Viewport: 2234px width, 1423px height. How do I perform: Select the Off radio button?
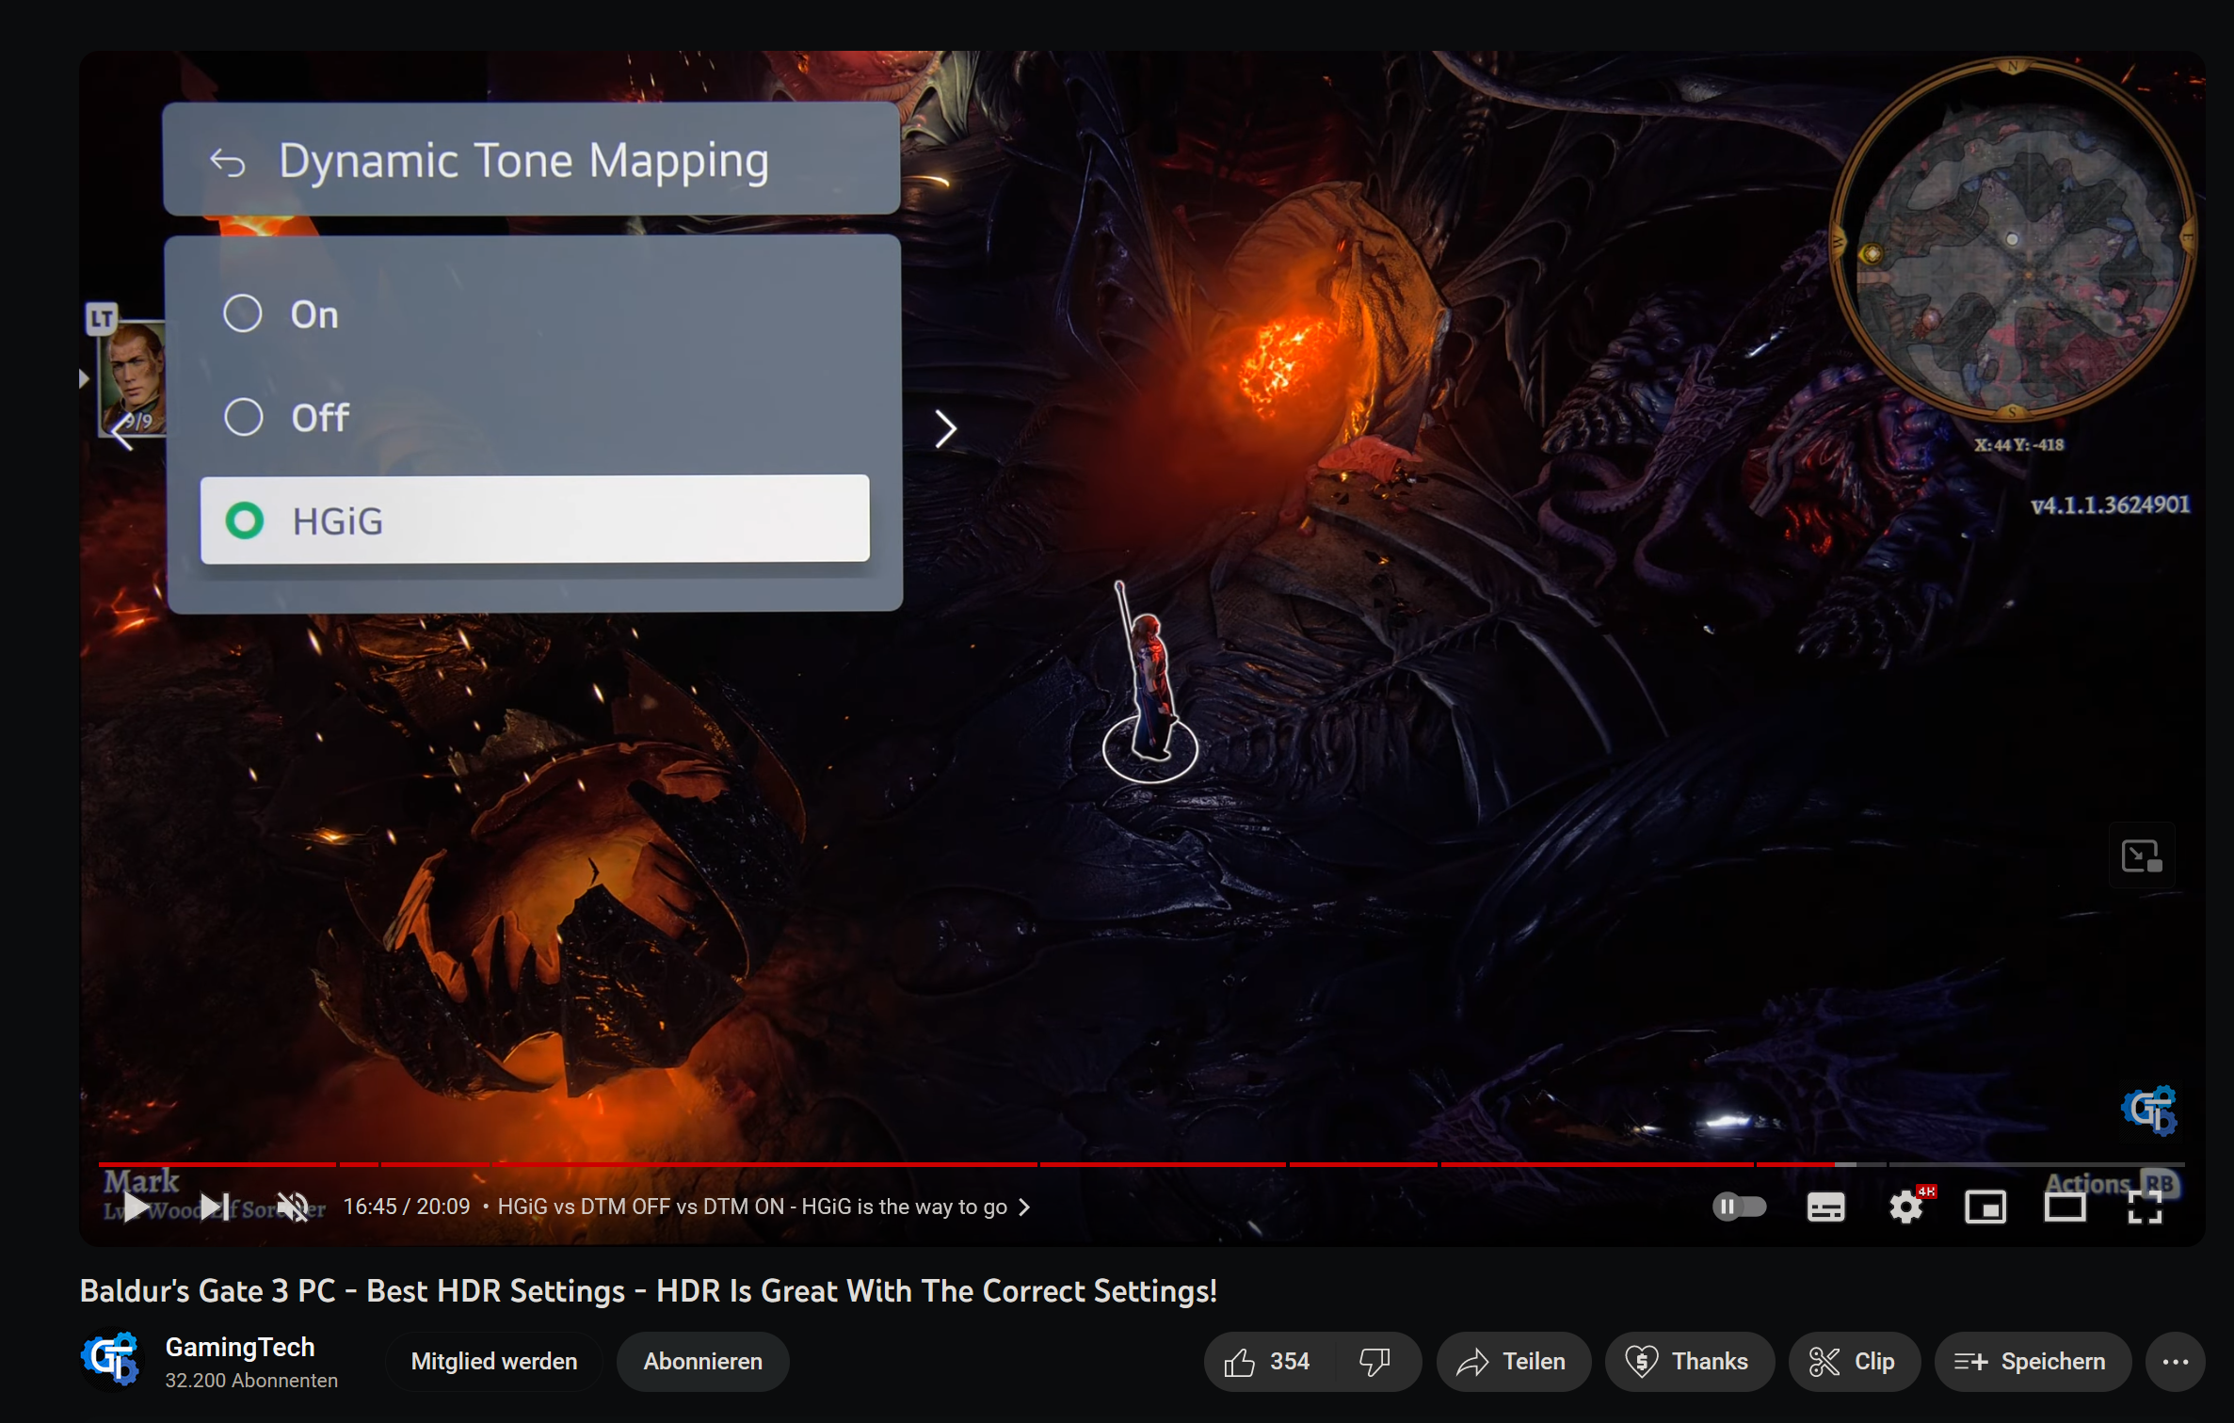click(x=243, y=417)
